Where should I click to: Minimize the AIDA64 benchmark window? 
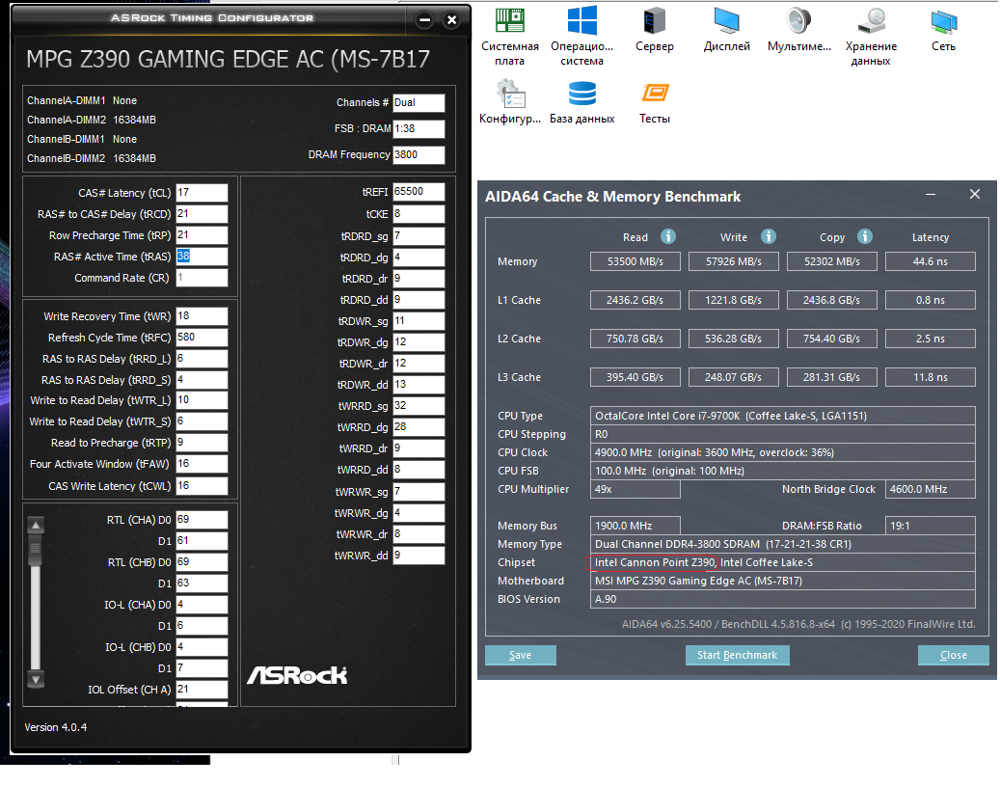[x=931, y=195]
